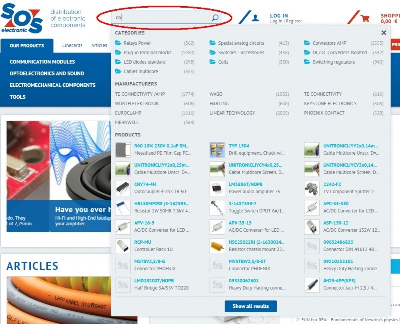The width and height of the screenshot is (400, 324).
Task: Click the LM3886T/NOPB amplifier thumbnail
Action: click(217, 188)
